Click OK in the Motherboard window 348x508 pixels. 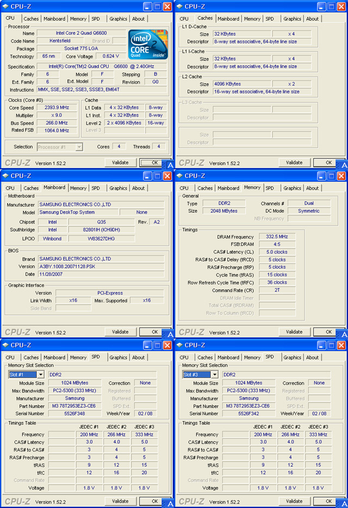click(155, 332)
